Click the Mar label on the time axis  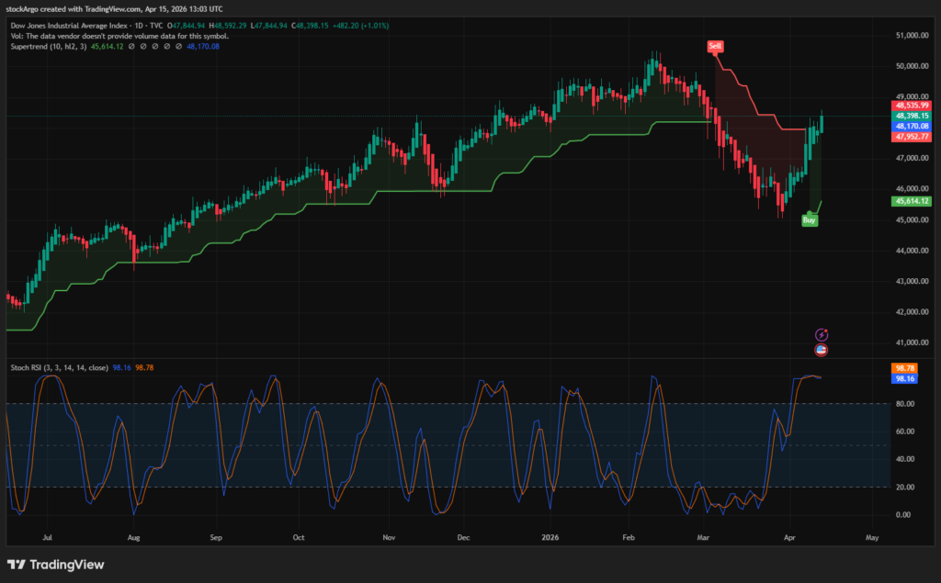704,535
